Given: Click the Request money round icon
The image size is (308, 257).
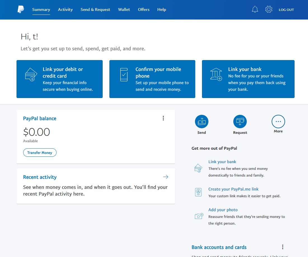Looking at the screenshot, I should tap(240, 122).
